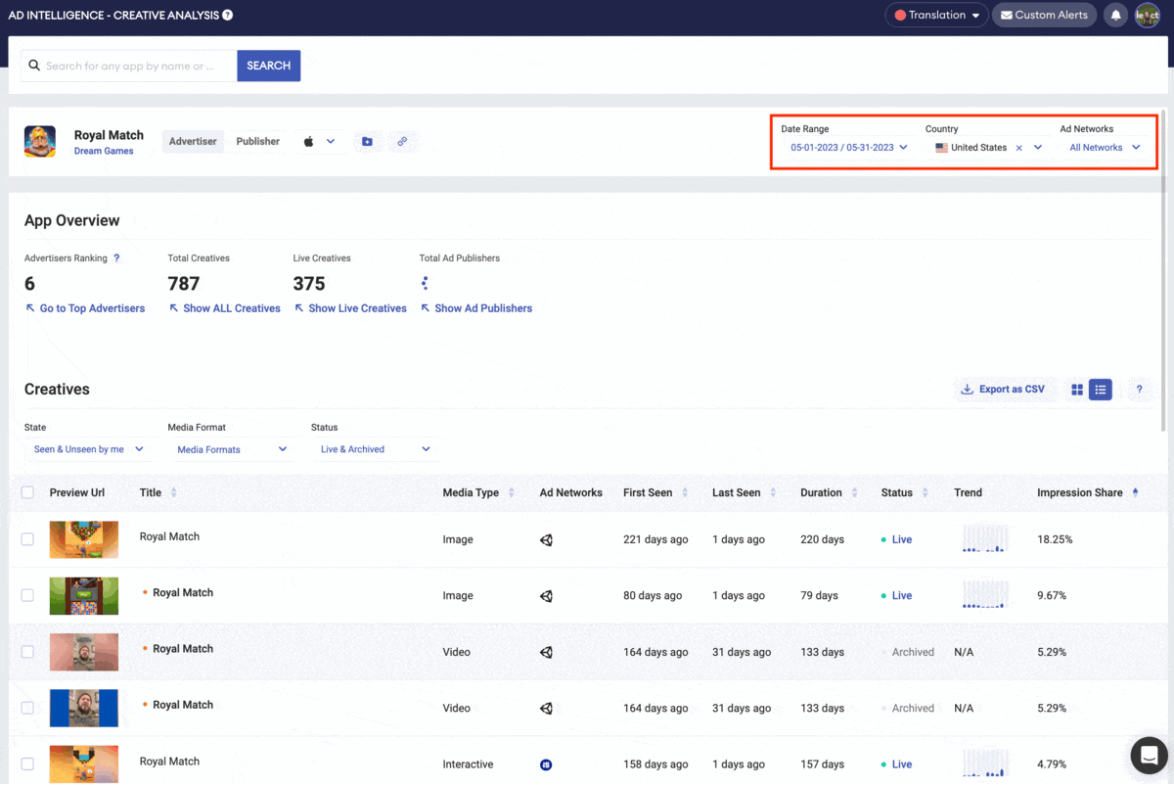Image resolution: width=1174 pixels, height=787 pixels.
Task: Open the user profile avatar menu
Action: (1147, 16)
